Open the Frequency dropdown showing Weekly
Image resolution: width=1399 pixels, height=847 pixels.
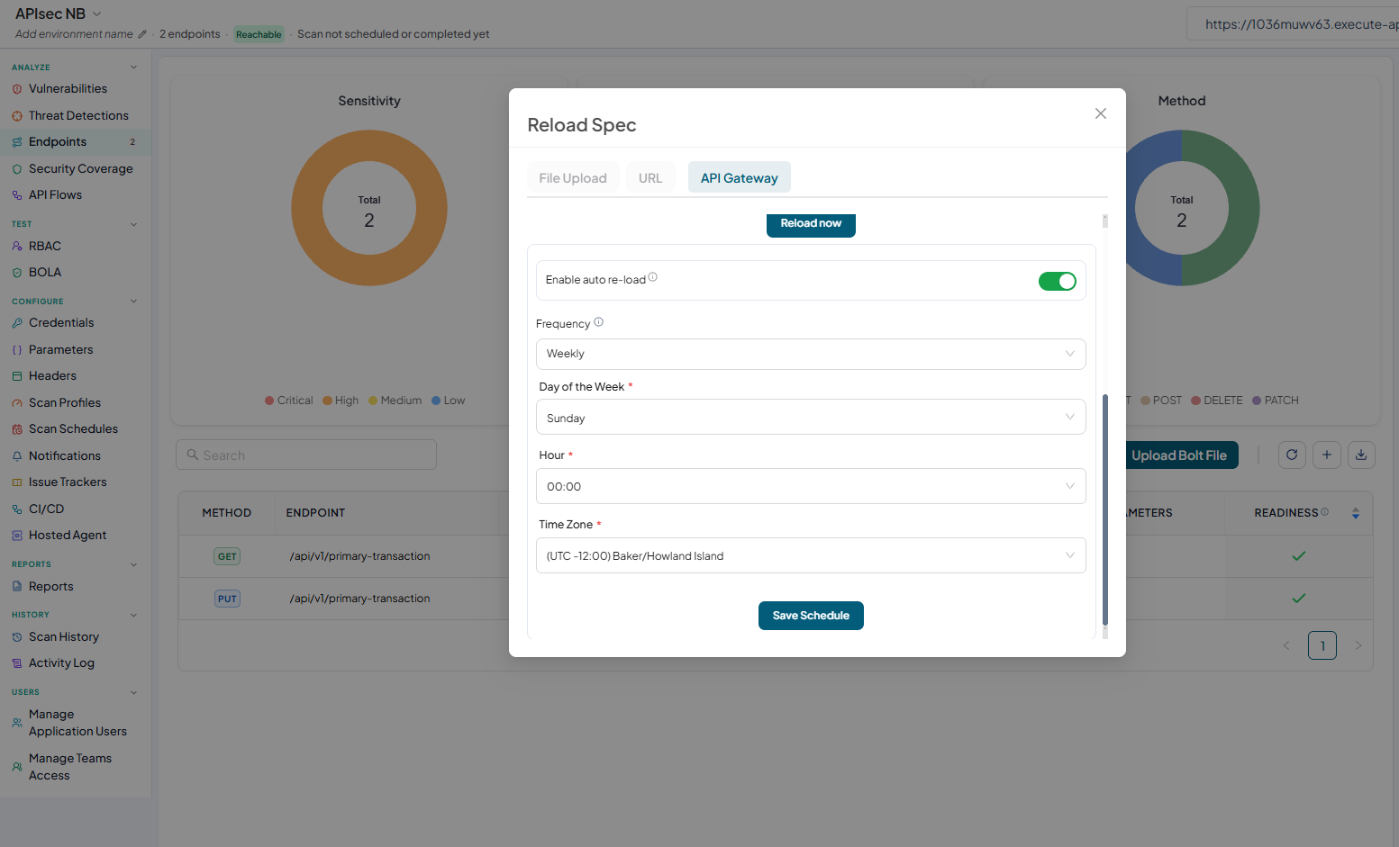(811, 354)
